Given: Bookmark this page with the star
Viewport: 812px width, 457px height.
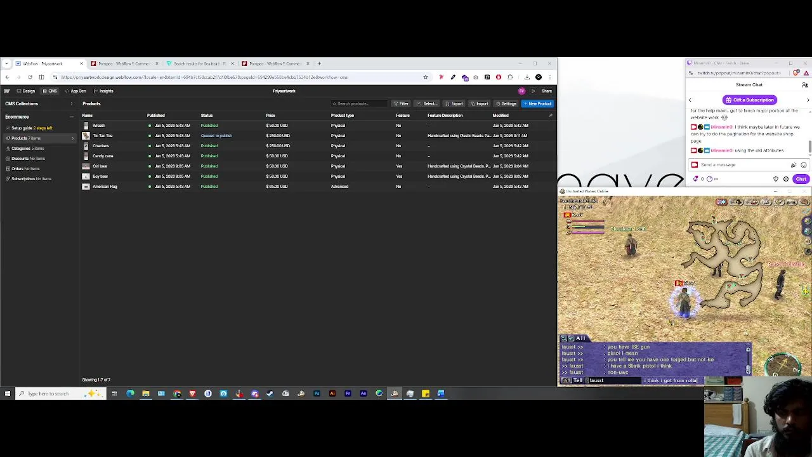Looking at the screenshot, I should [x=426, y=77].
